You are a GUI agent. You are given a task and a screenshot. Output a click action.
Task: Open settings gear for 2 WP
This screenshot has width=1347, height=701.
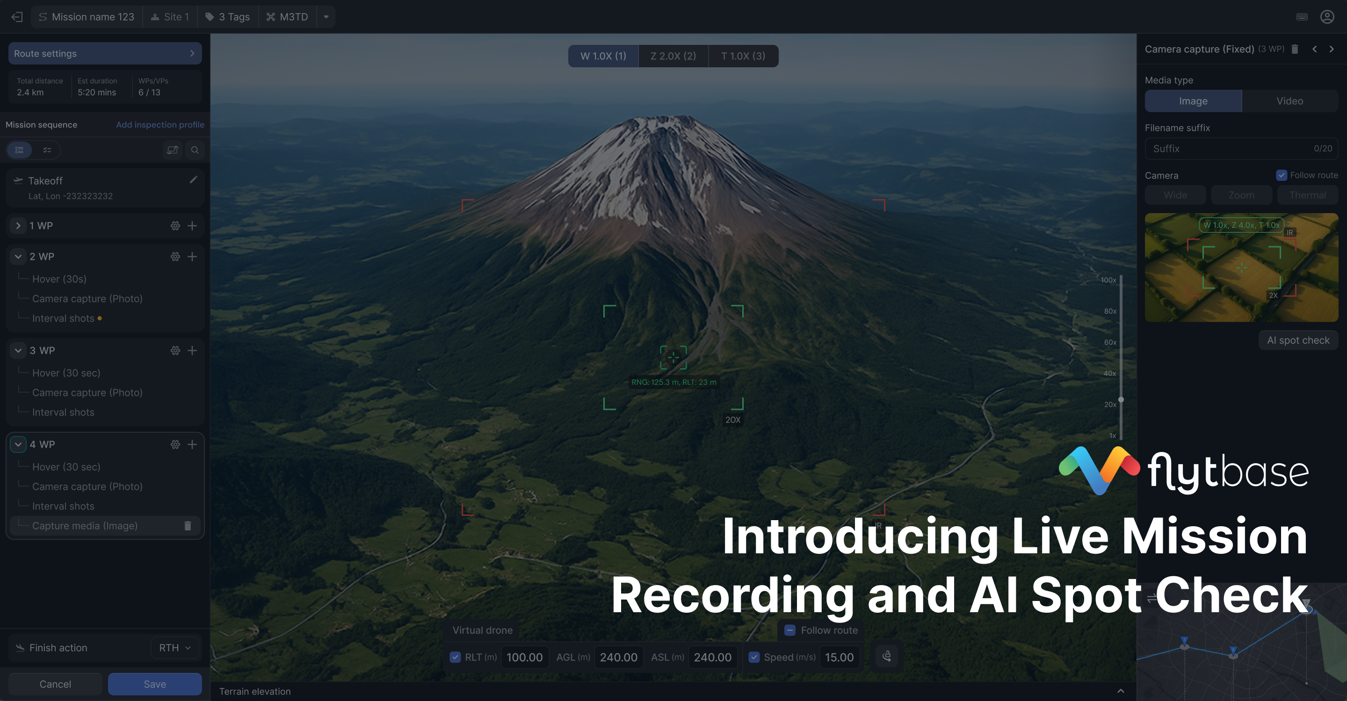point(175,257)
